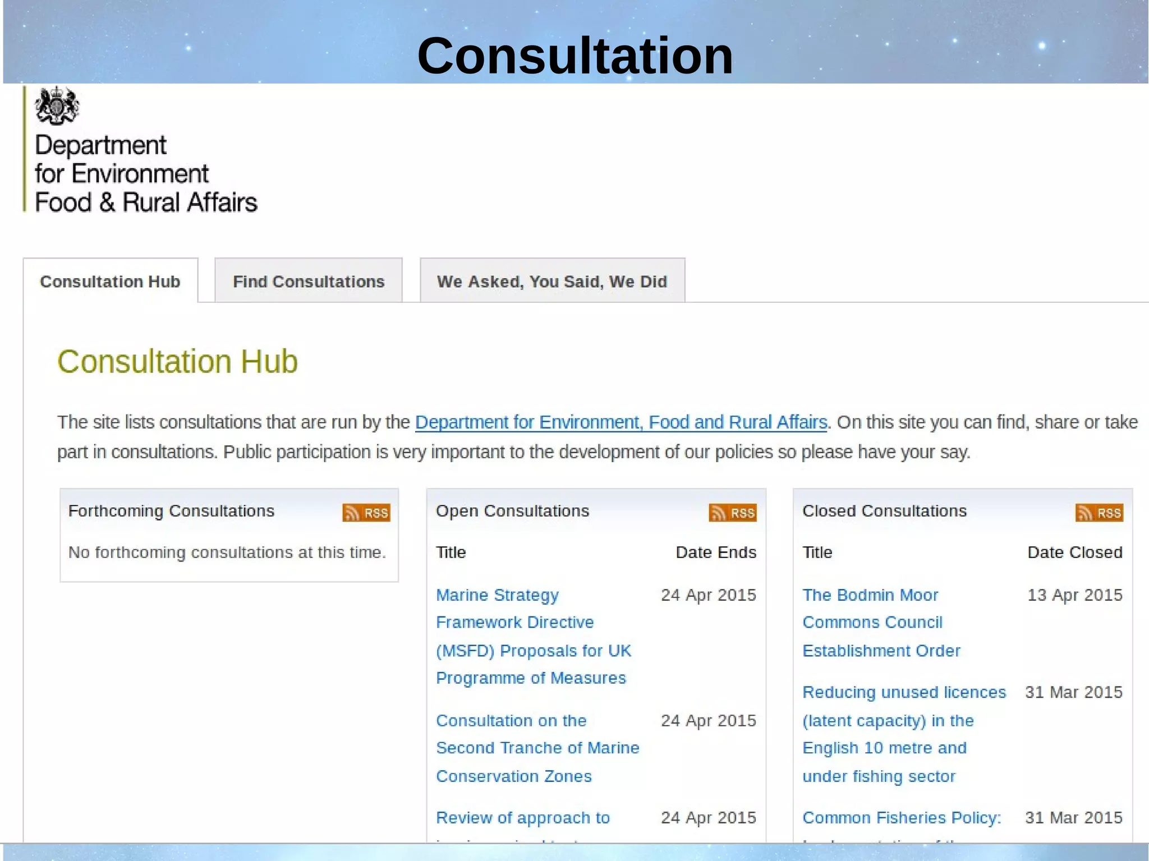Click the 13 Apr 2015 closed date
The width and height of the screenshot is (1149, 861).
pyautogui.click(x=1075, y=595)
